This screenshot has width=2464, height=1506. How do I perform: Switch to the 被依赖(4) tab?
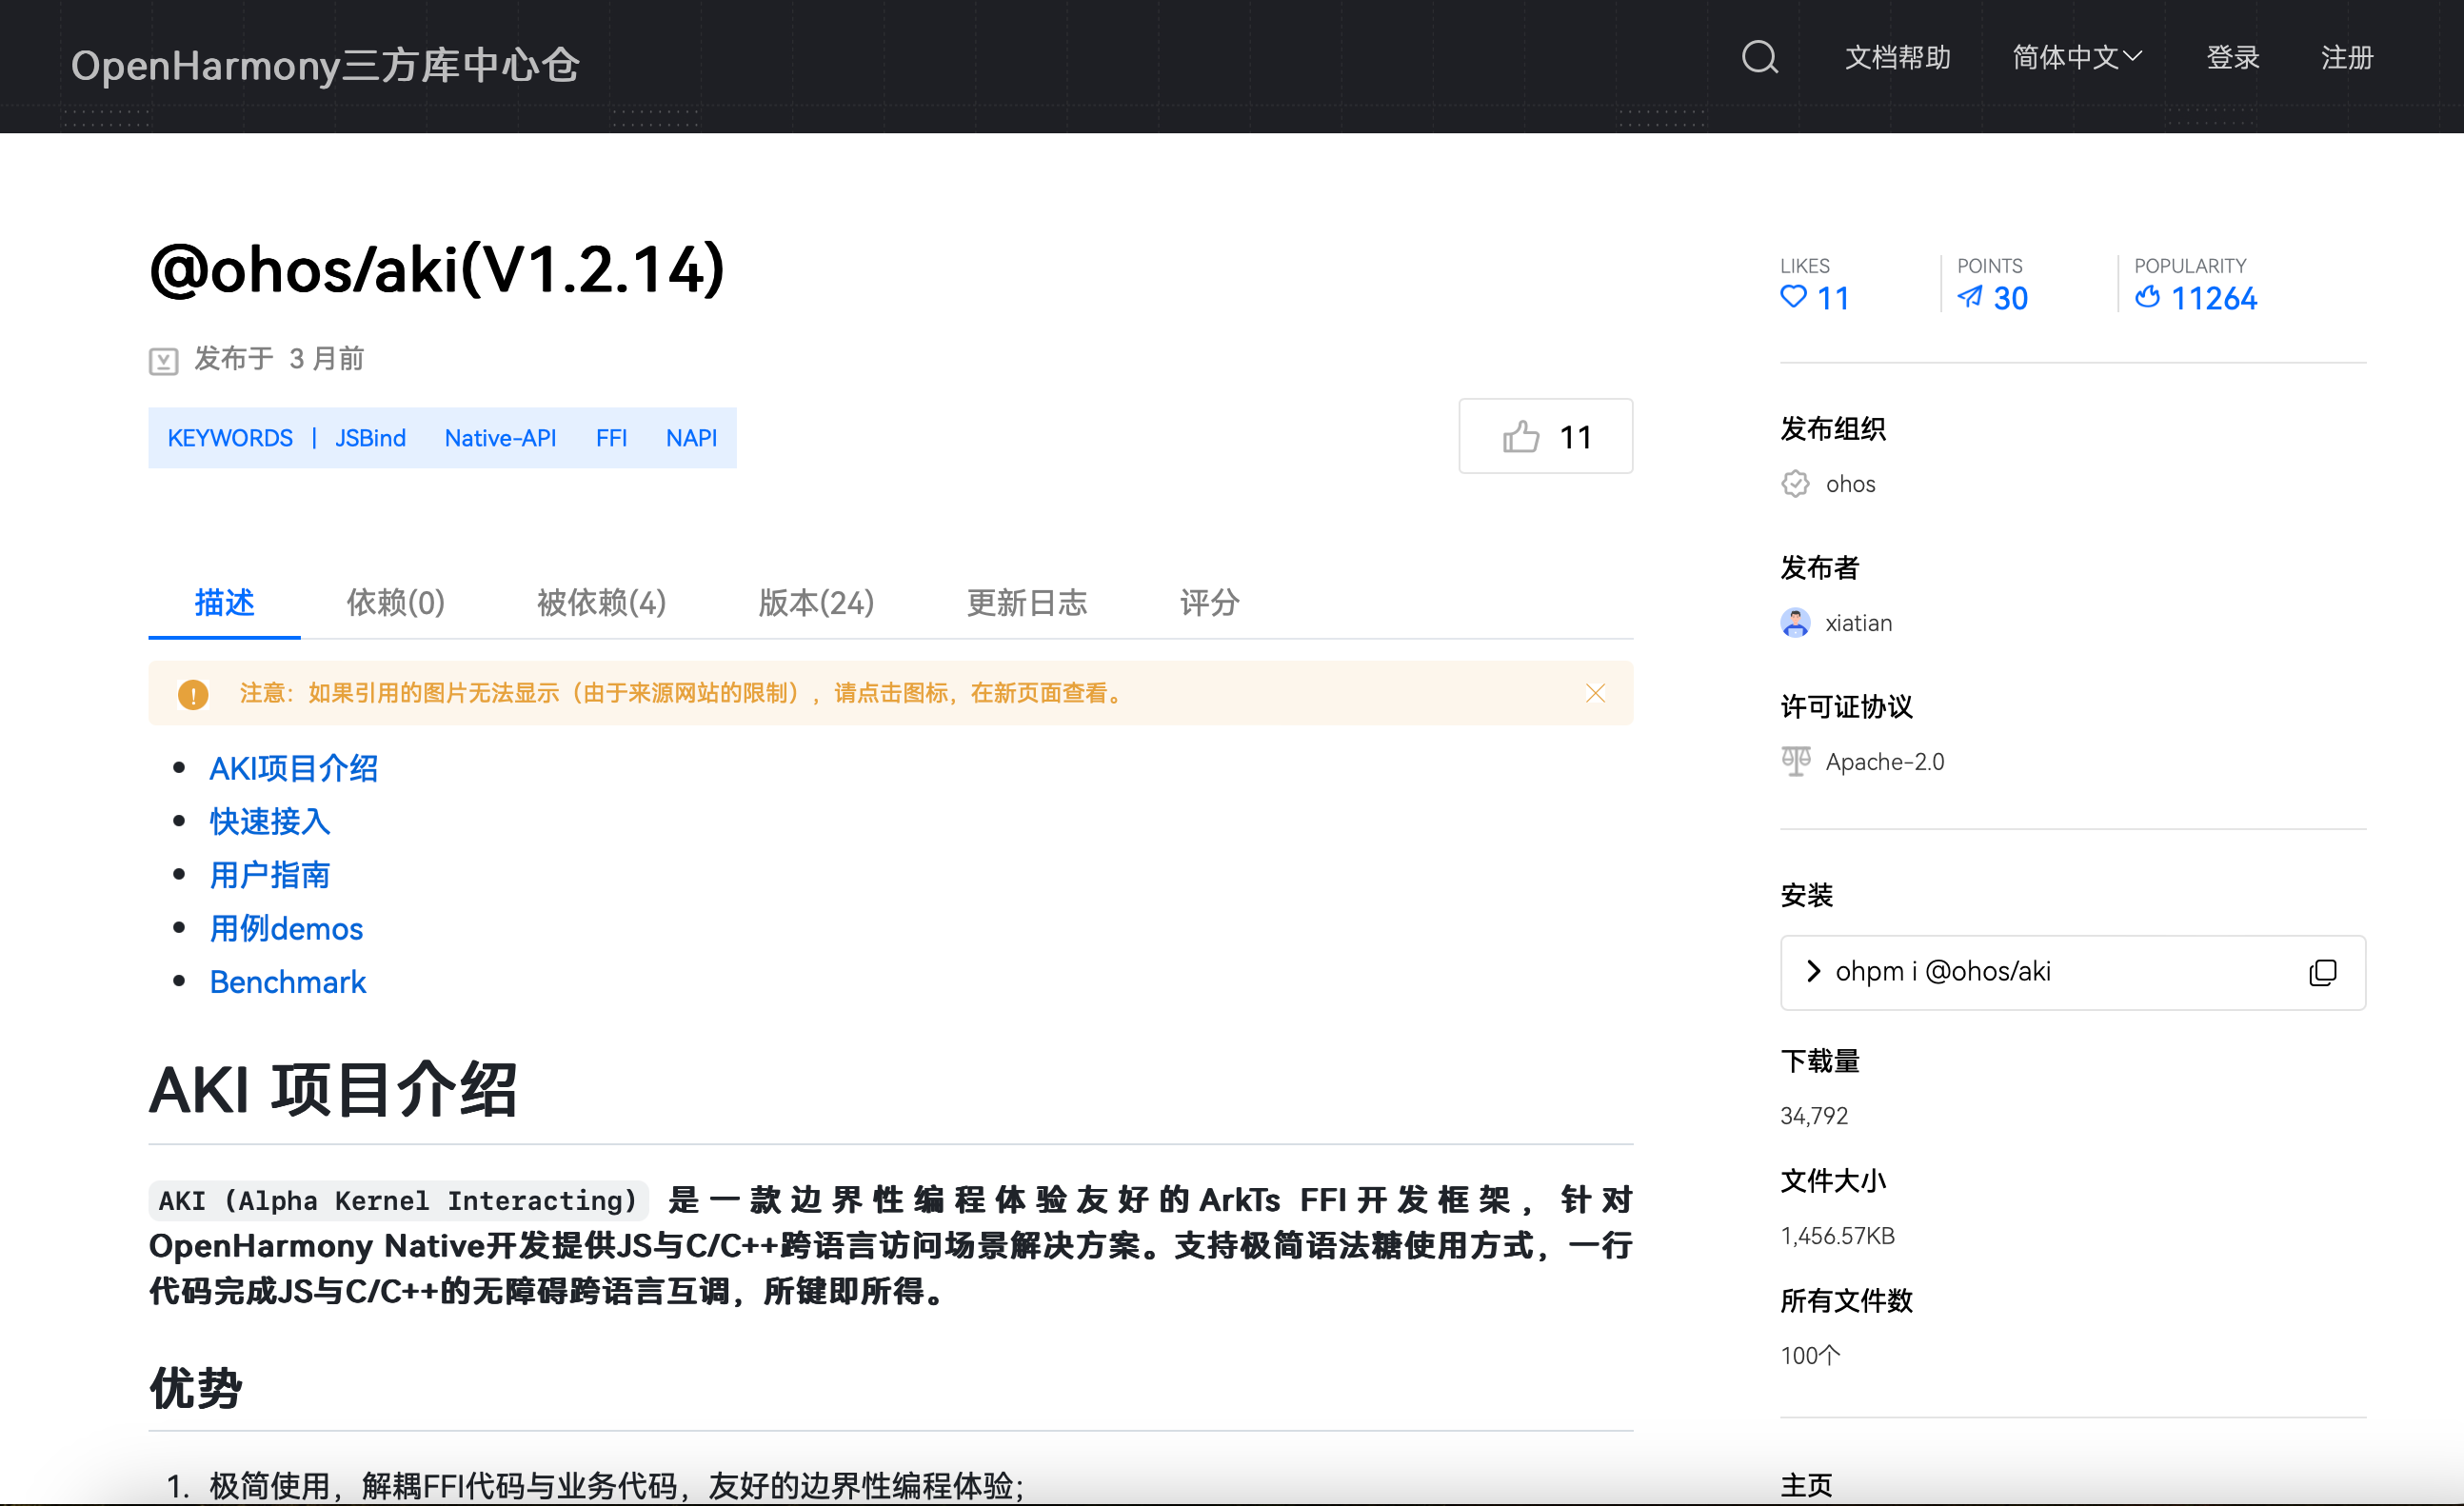(x=599, y=603)
